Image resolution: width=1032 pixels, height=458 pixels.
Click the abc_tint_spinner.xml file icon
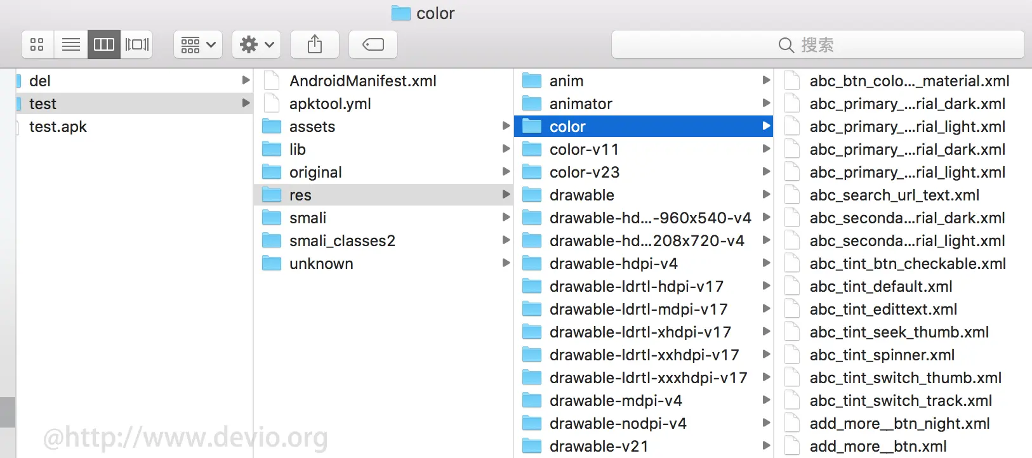click(791, 355)
